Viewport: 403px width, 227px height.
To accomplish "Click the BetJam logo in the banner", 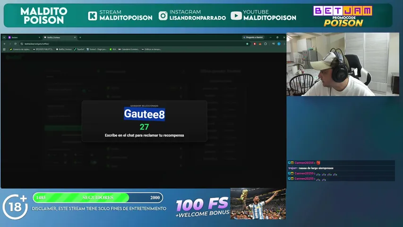I will point(343,11).
